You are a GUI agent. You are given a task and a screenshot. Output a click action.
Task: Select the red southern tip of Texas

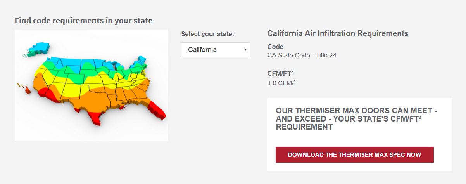tap(94, 118)
